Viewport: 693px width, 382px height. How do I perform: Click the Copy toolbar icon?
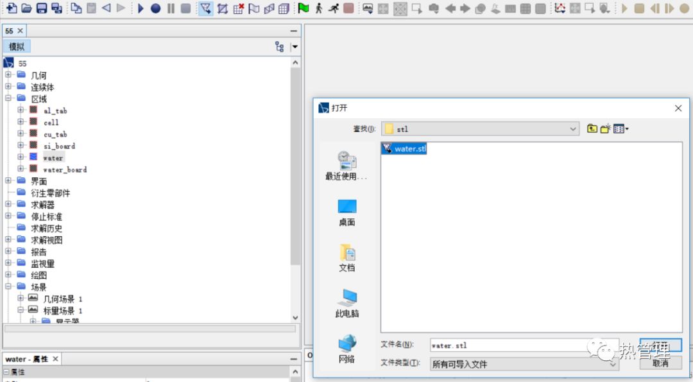[x=76, y=8]
